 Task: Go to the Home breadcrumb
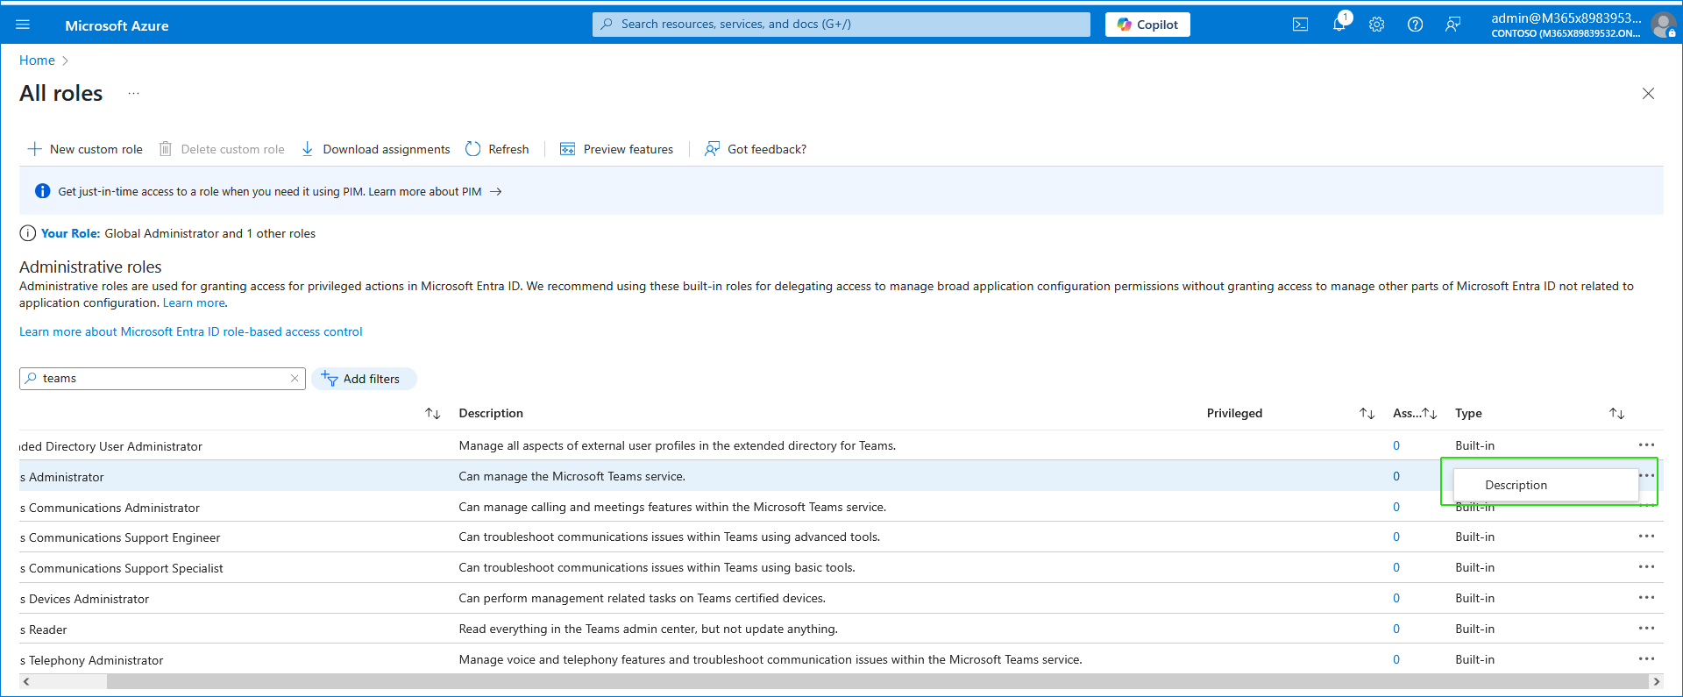(x=37, y=60)
